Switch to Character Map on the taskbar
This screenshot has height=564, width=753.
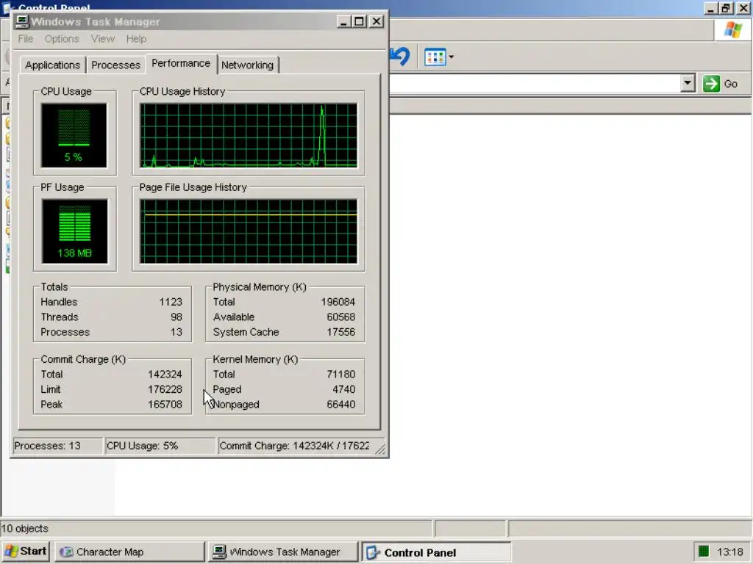pyautogui.click(x=129, y=552)
